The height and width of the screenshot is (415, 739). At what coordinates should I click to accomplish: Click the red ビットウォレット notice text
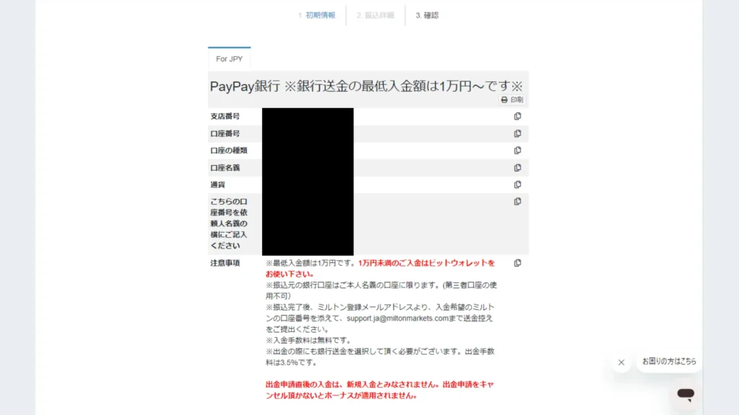[x=380, y=269]
